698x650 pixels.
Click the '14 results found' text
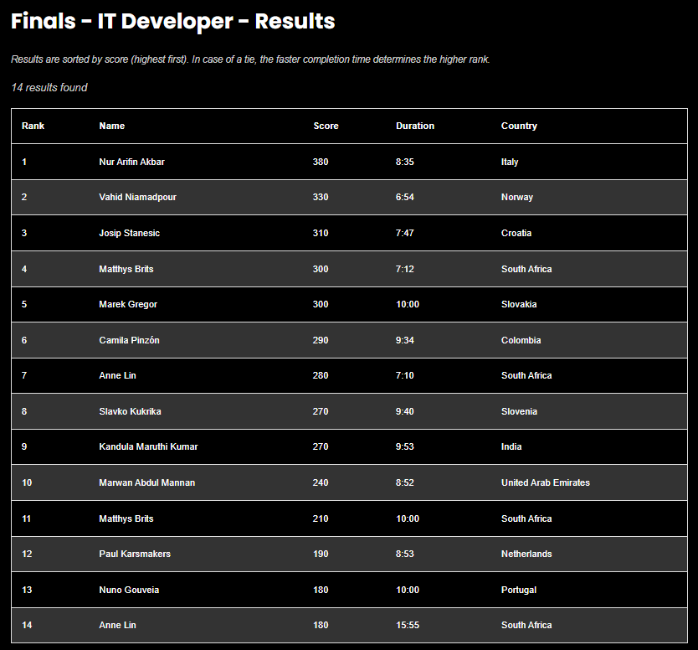pos(49,87)
